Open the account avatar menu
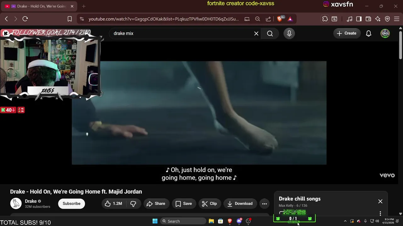The image size is (403, 226). click(x=385, y=33)
